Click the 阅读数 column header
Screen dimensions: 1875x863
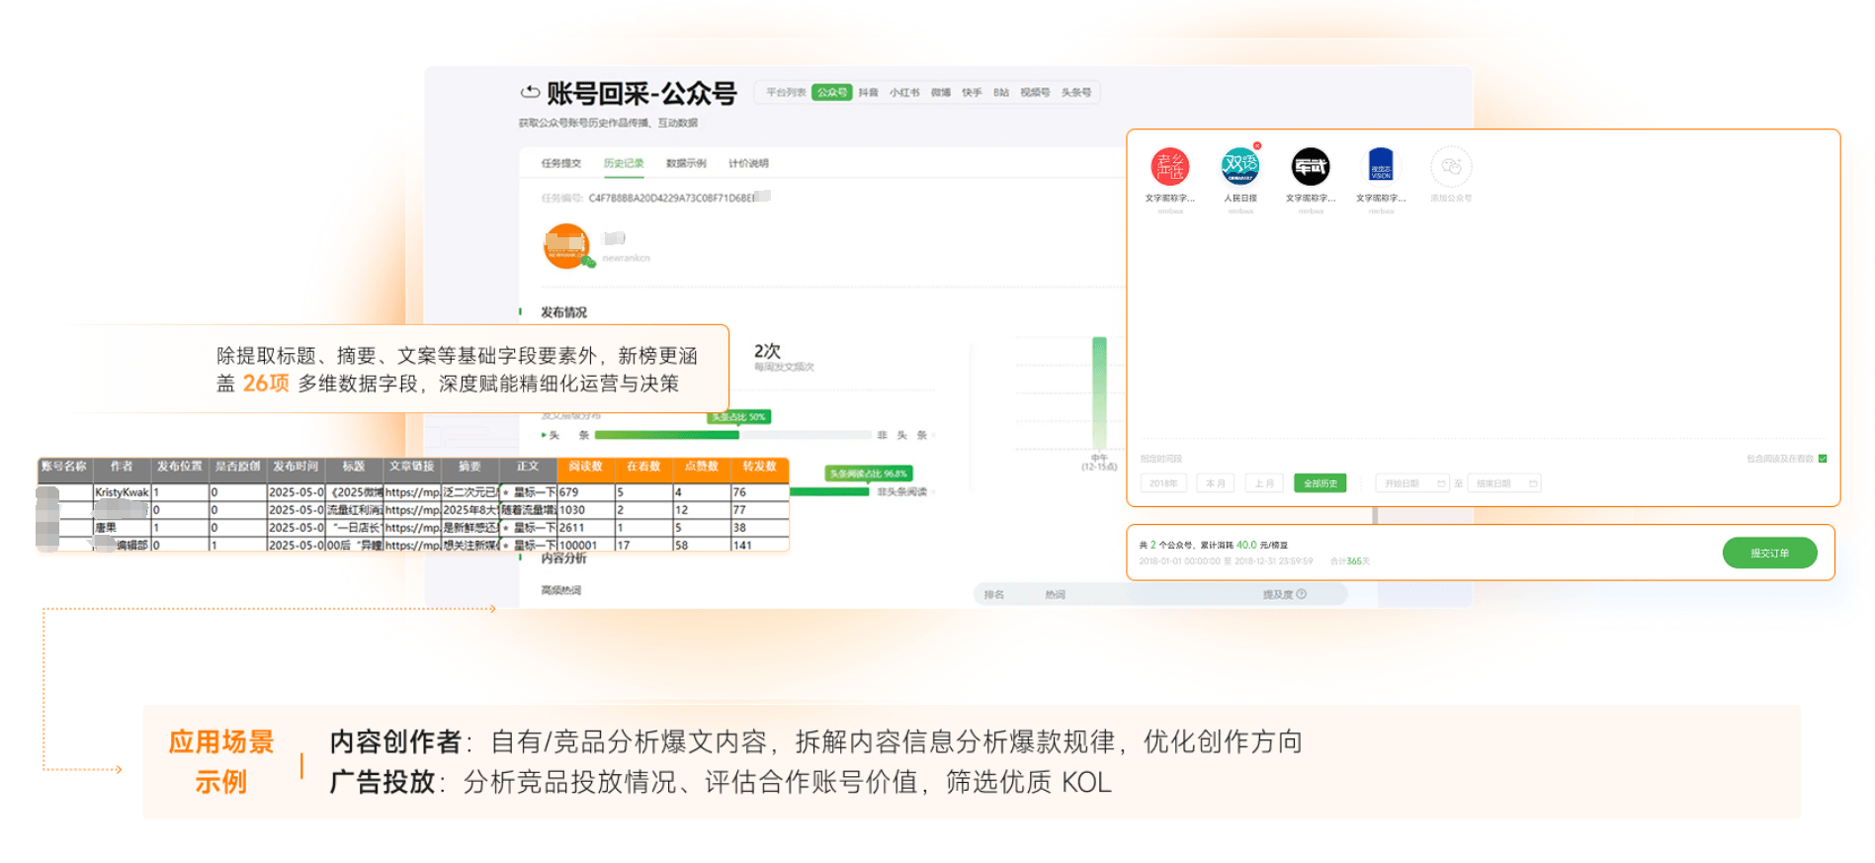(585, 467)
